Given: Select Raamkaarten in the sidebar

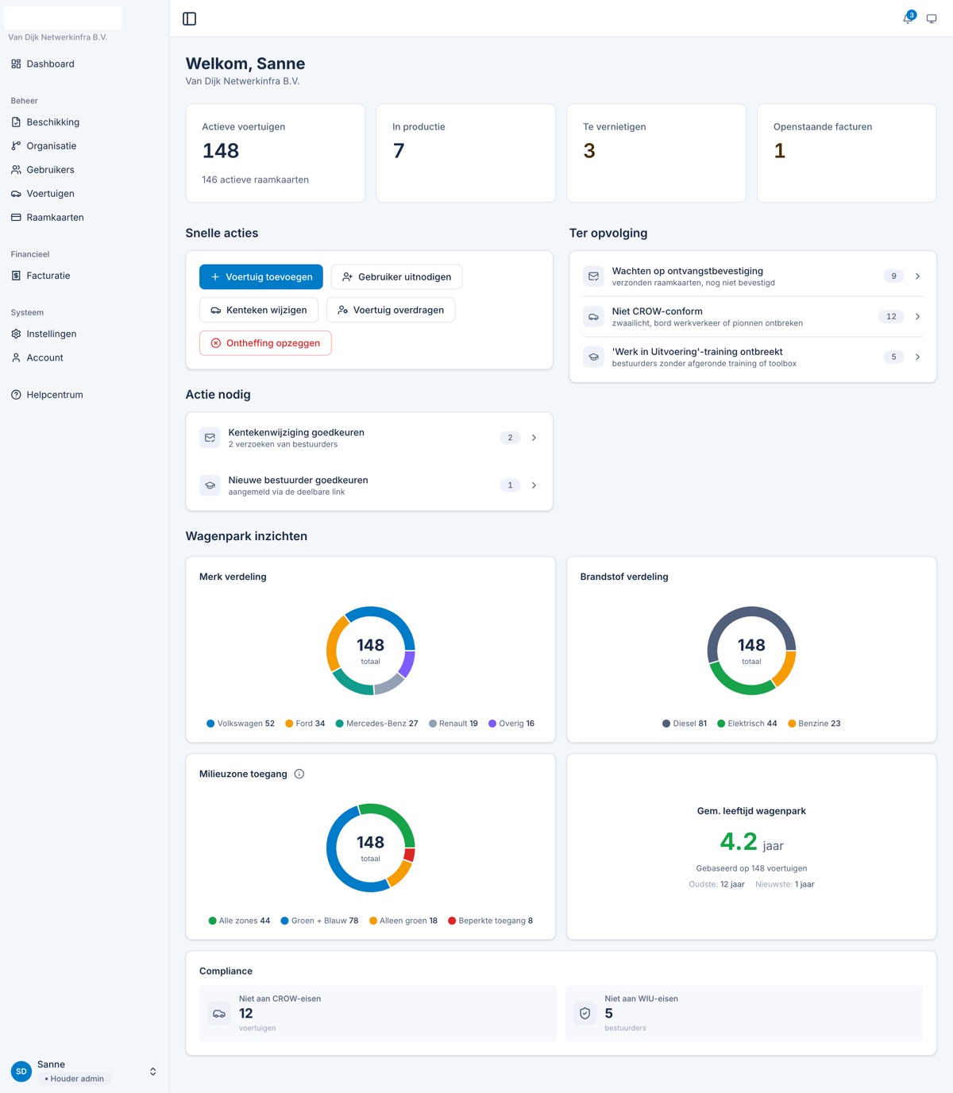Looking at the screenshot, I should pyautogui.click(x=84, y=218).
